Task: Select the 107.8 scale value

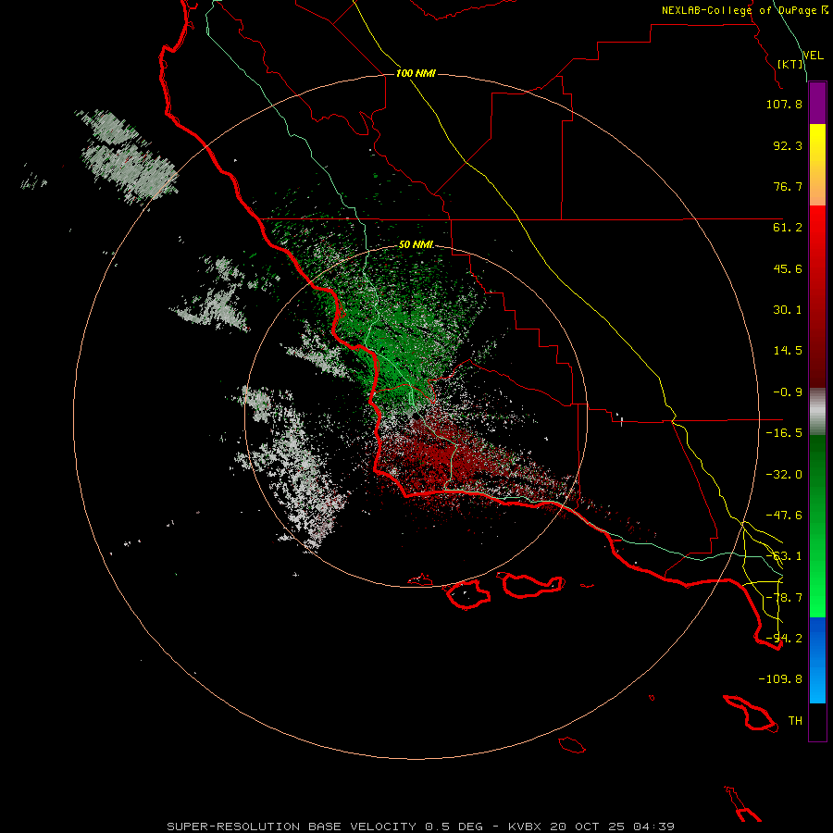Action: point(784,104)
